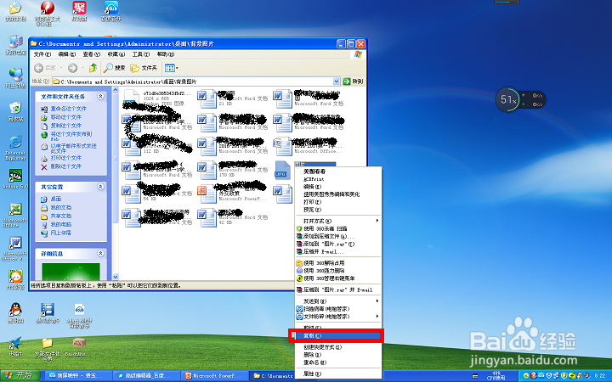This screenshot has height=382, width=612.
Task: Open 网上邻居 under other places
Action: (61, 233)
